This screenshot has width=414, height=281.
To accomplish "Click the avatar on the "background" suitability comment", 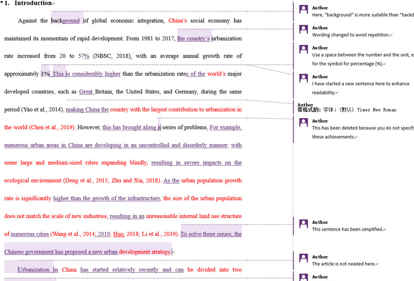I will [304, 10].
